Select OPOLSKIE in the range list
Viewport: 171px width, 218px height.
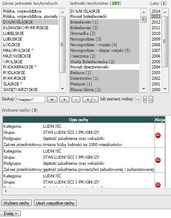pyautogui.click(x=30, y=62)
